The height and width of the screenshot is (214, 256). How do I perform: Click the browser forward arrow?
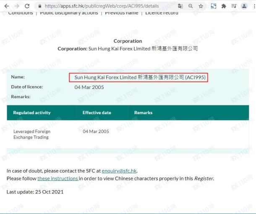17,6
